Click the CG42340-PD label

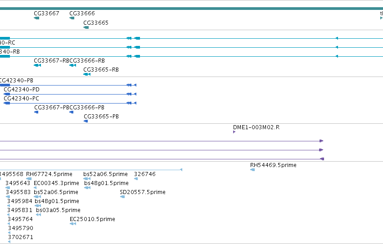pos(22,90)
